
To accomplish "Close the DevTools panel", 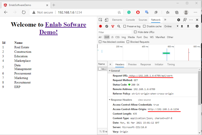I will [x=197, y=20].
